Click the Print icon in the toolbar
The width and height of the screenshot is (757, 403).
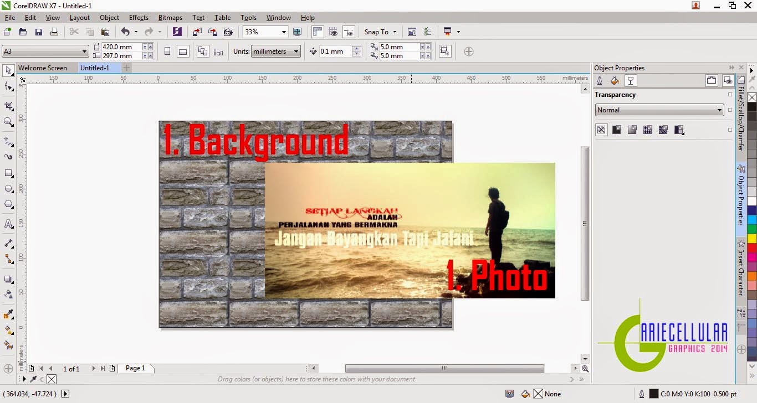click(54, 32)
